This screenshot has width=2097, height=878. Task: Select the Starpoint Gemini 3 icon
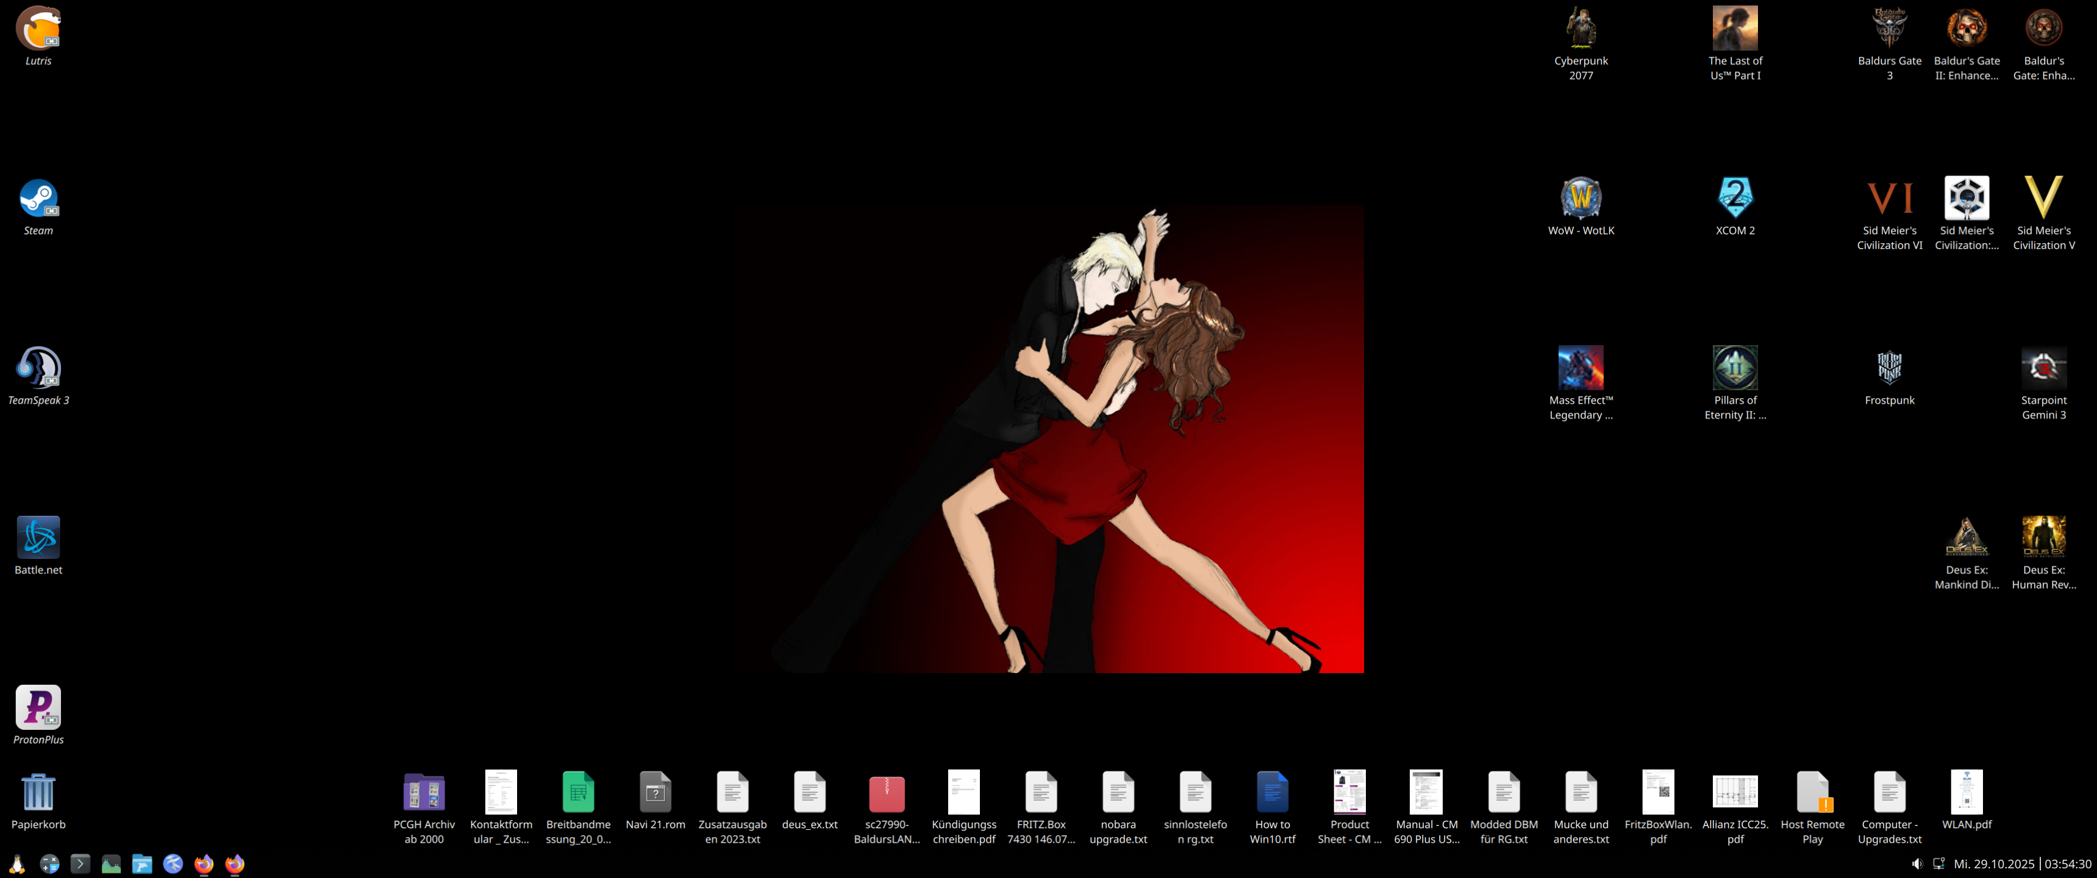[x=2043, y=369]
